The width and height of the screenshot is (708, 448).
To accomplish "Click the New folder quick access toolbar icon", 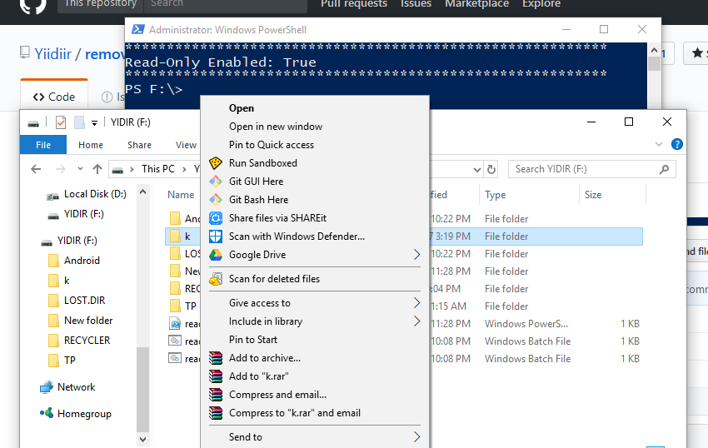I will 79,122.
